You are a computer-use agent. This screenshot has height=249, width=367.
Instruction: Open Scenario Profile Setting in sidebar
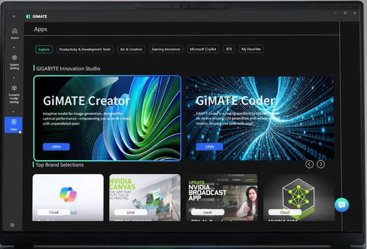(x=14, y=93)
